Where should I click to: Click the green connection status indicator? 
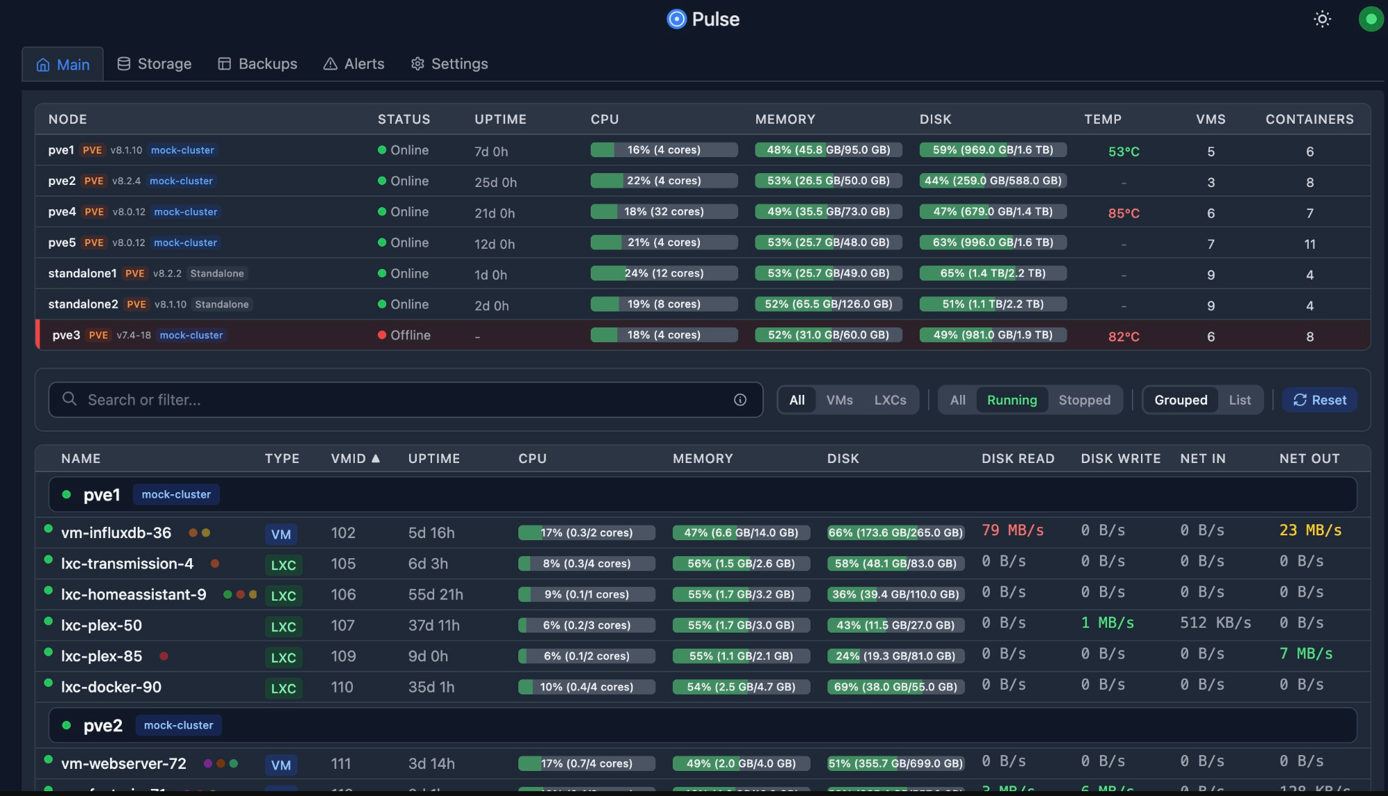[1370, 19]
